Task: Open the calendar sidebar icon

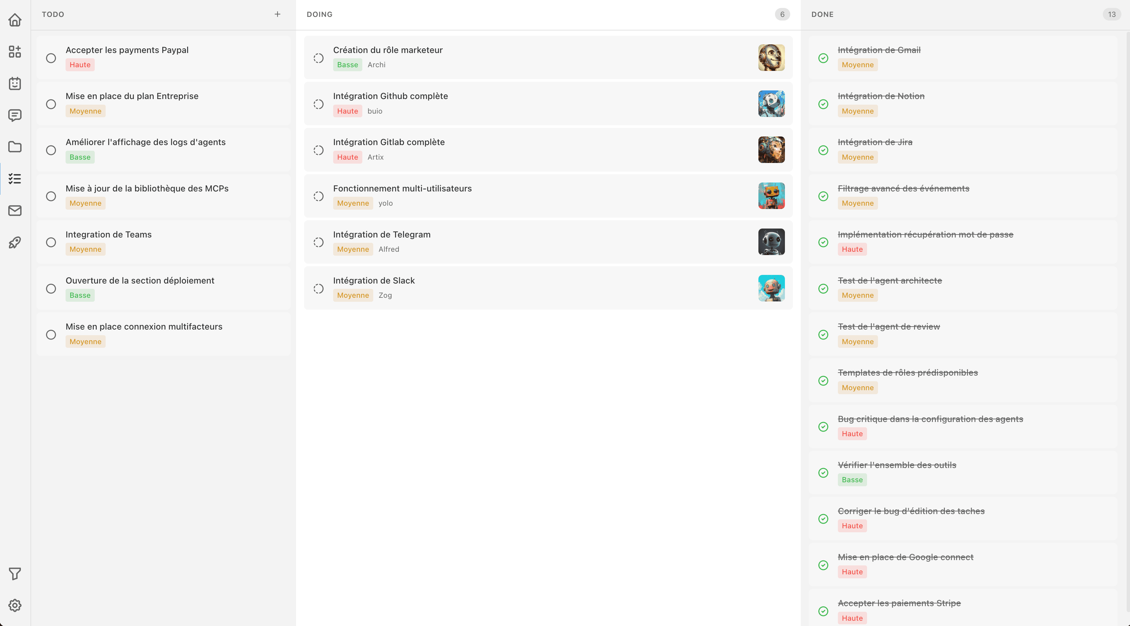Action: pos(15,83)
